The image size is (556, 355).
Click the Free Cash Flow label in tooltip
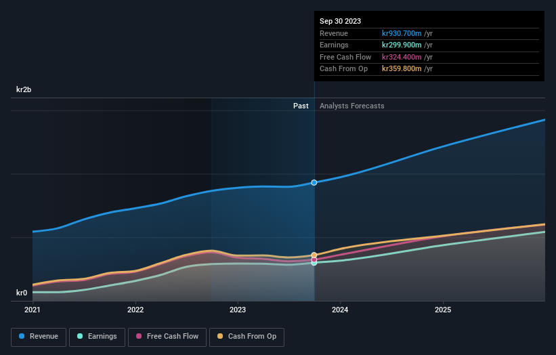coord(345,57)
